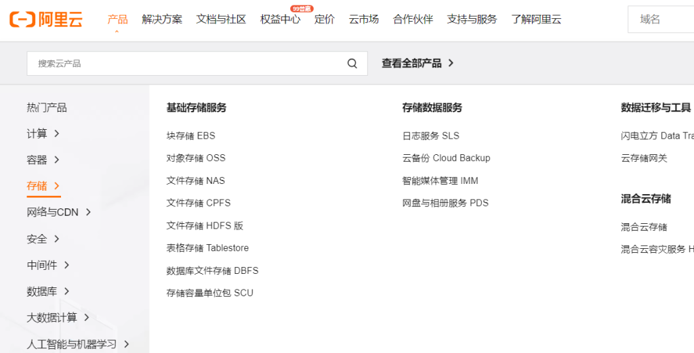Viewport: 694px width, 353px height.
Task: Click the search magnifier icon
Action: (x=352, y=64)
